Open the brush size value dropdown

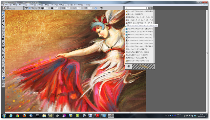49,8
